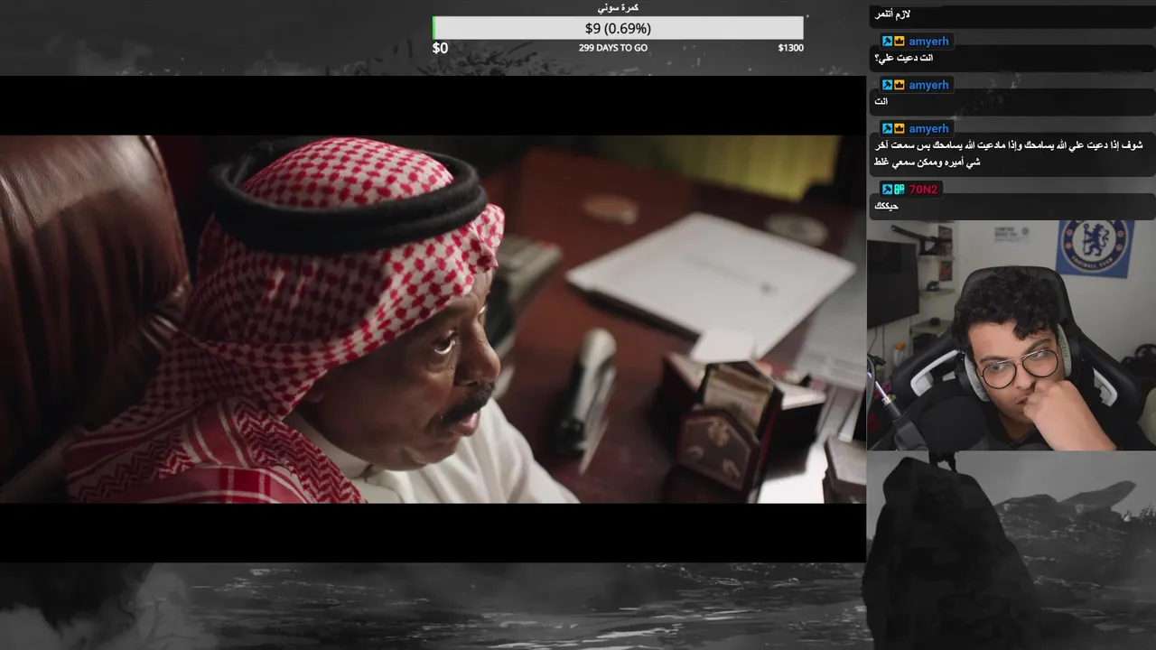Image resolution: width=1156 pixels, height=650 pixels.
Task: Click crown badge above message 'انت دعيت علي؟'
Action: [x=900, y=42]
